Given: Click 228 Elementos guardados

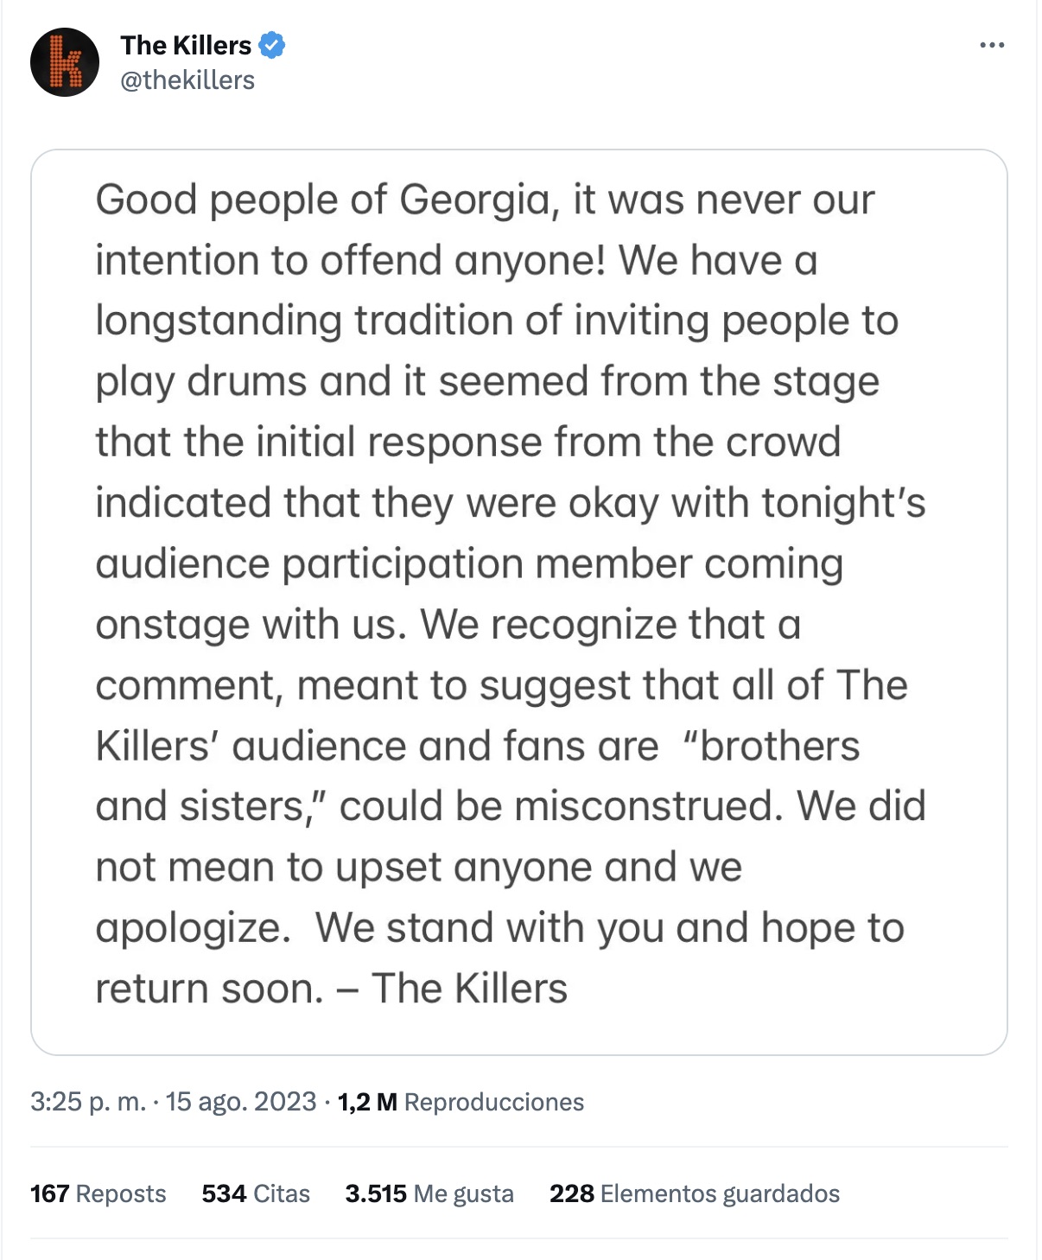Looking at the screenshot, I should pos(695,1193).
